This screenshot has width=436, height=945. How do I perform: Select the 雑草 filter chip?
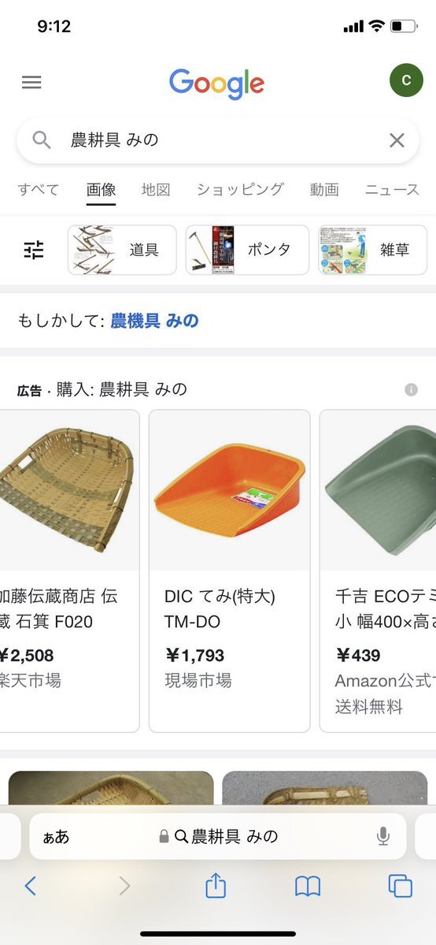coord(373,250)
